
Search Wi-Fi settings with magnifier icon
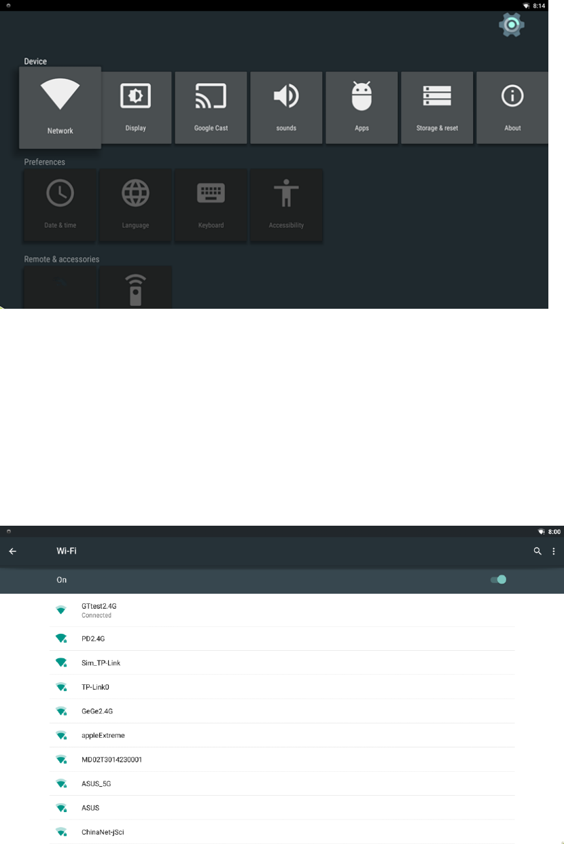point(537,552)
